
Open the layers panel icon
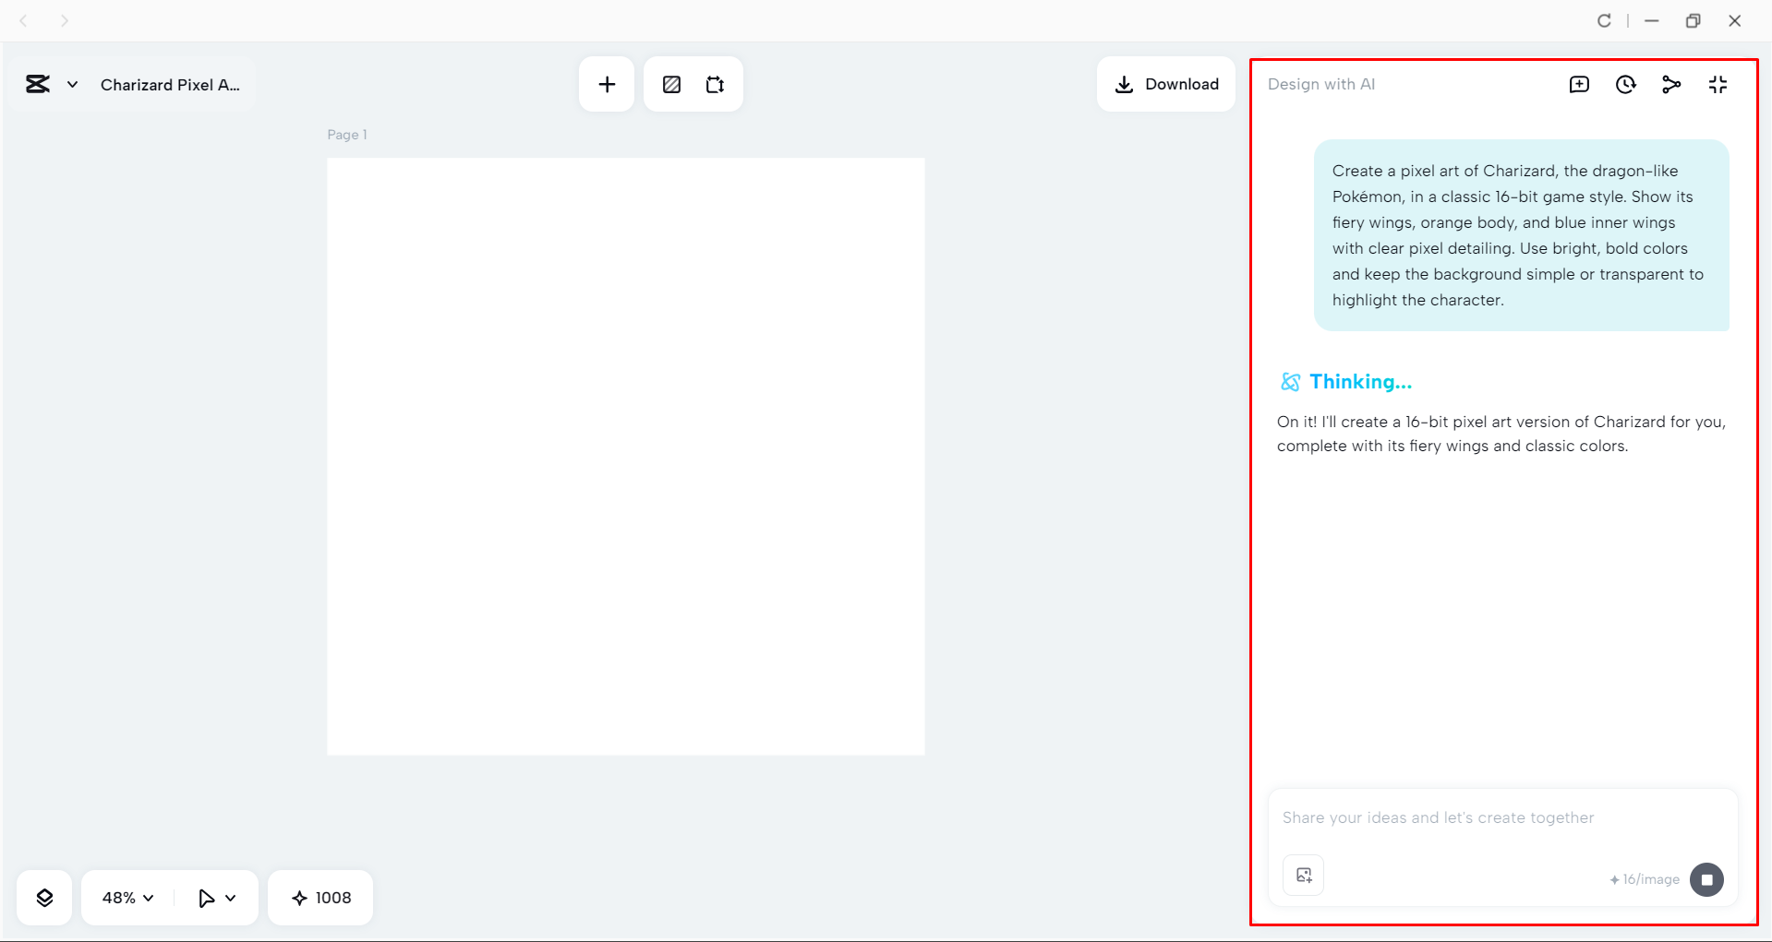44,898
